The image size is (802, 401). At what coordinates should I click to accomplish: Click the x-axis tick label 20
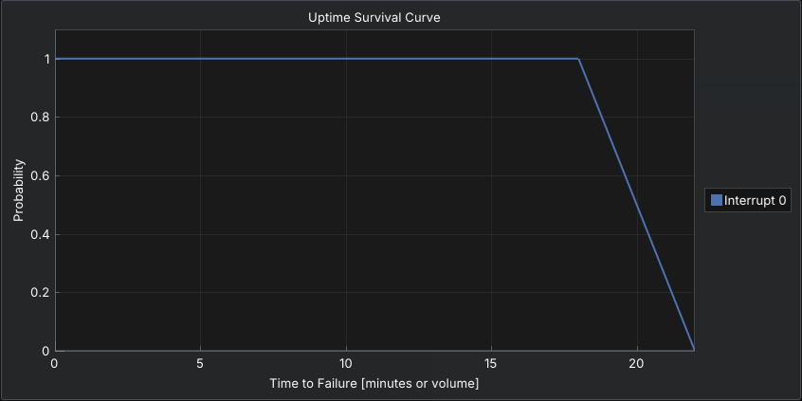pyautogui.click(x=637, y=364)
